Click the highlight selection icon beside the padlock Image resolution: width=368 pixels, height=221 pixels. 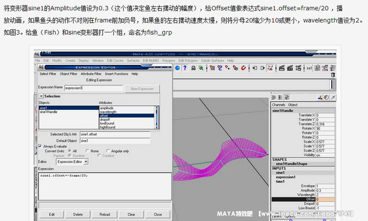[201, 68]
